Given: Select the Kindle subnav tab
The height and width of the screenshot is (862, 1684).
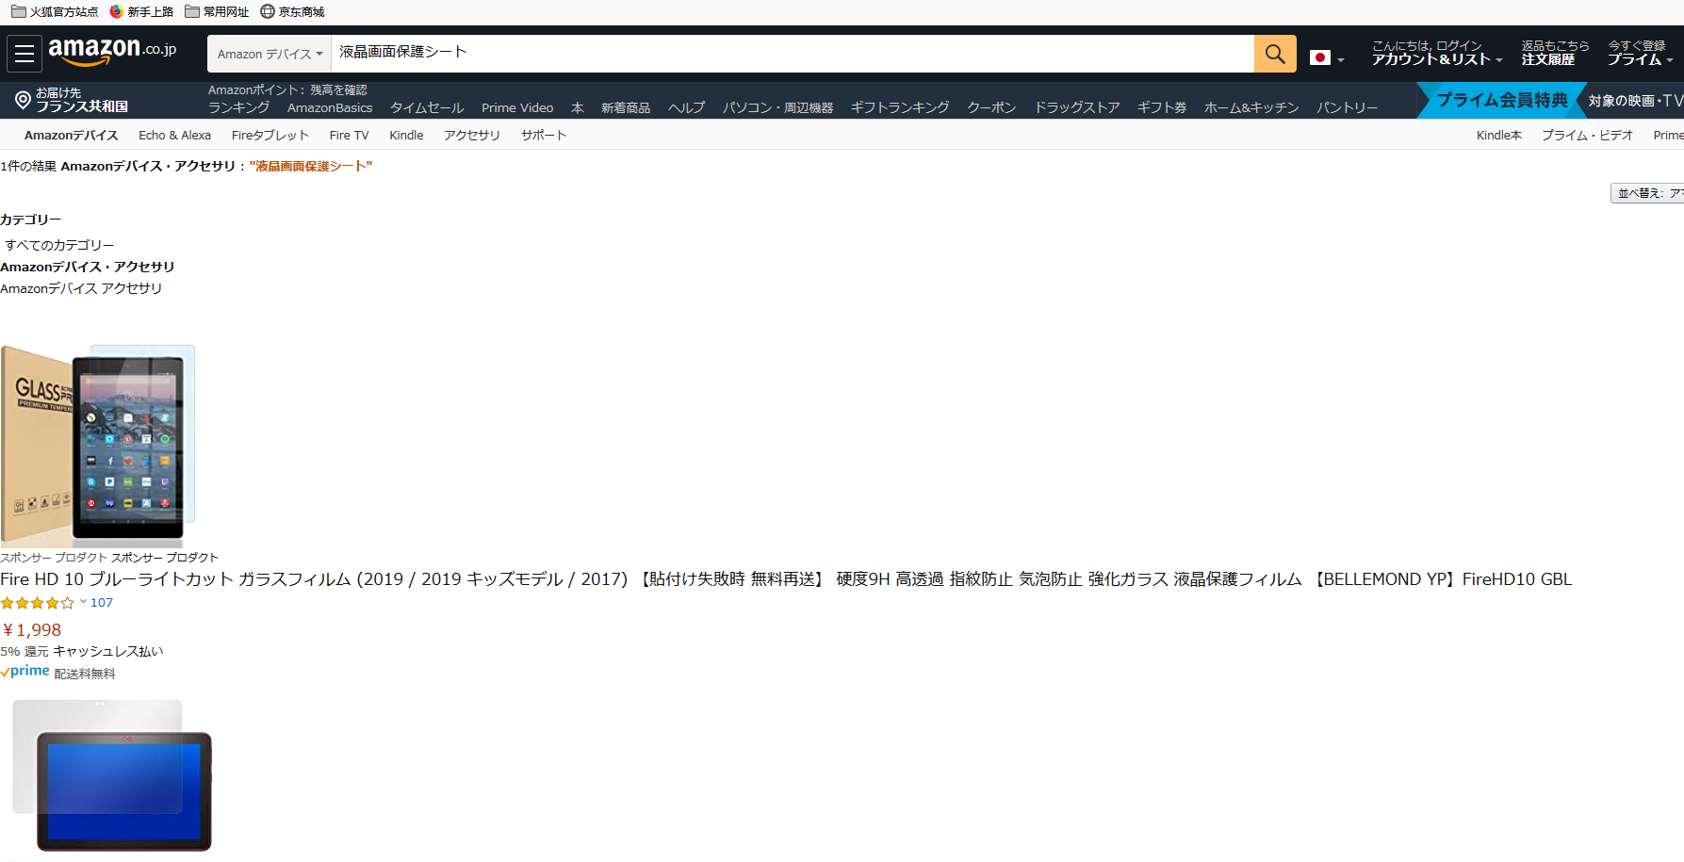Looking at the screenshot, I should coord(406,135).
